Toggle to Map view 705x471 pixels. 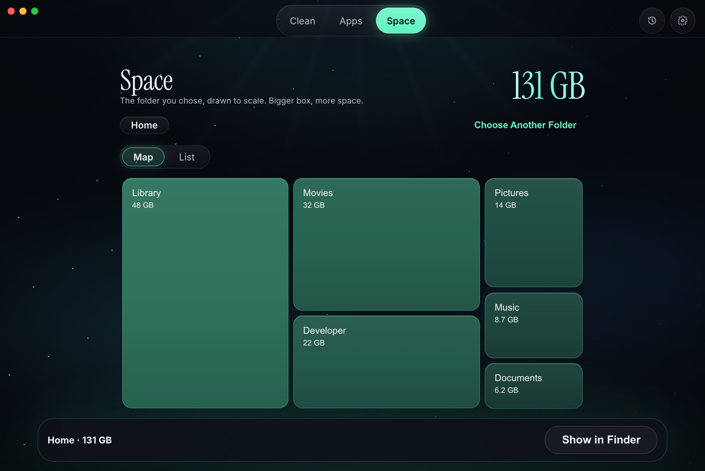click(143, 157)
